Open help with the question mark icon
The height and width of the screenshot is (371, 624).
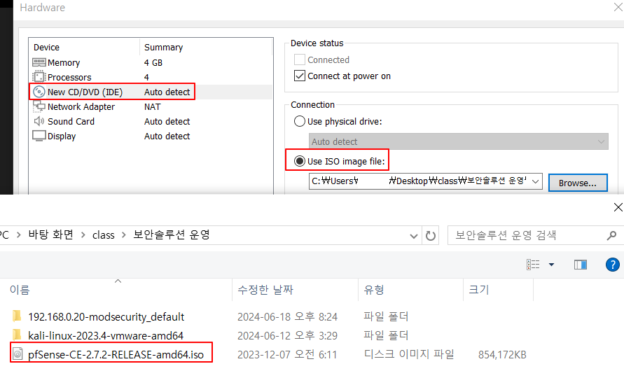pos(613,265)
